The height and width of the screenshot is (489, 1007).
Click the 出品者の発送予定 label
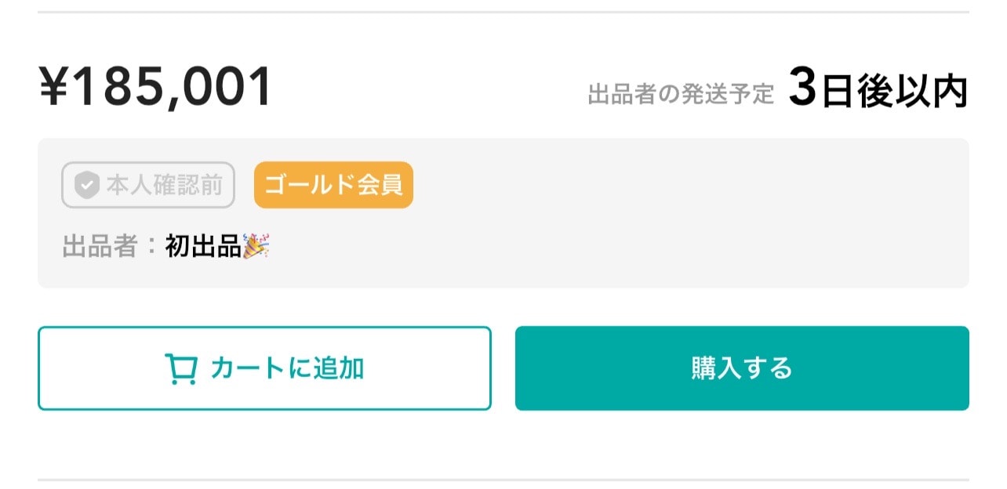click(x=681, y=95)
